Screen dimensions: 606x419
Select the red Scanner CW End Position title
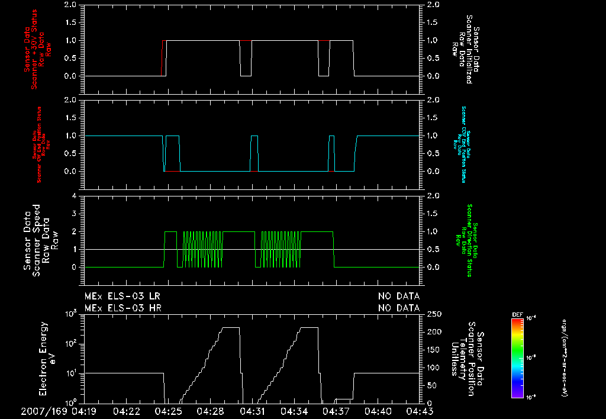[41, 144]
